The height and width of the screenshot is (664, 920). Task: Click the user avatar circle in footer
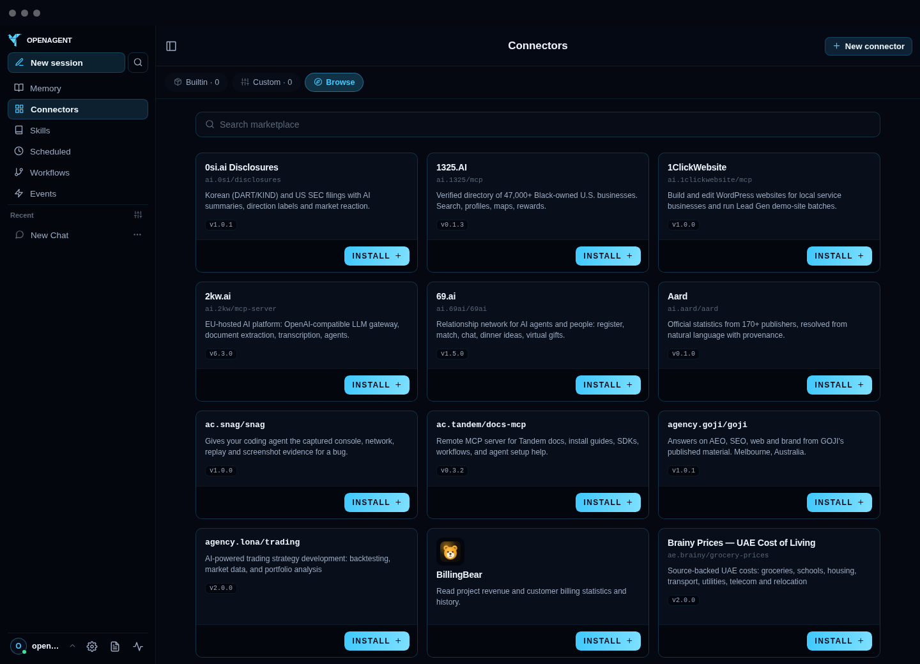[x=19, y=646]
